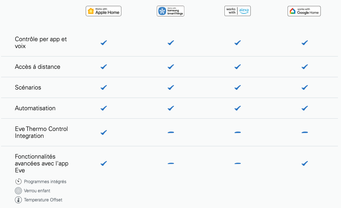Viewport: 341px width, 208px height.
Task: Click Alexa checkmark for Contrôle per app et voix
Action: click(237, 43)
